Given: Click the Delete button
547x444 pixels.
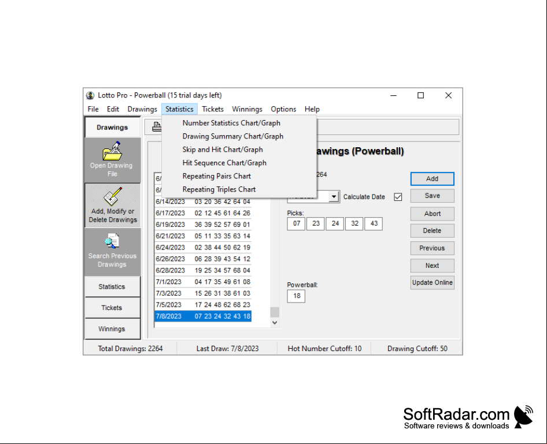Looking at the screenshot, I should pos(433,230).
